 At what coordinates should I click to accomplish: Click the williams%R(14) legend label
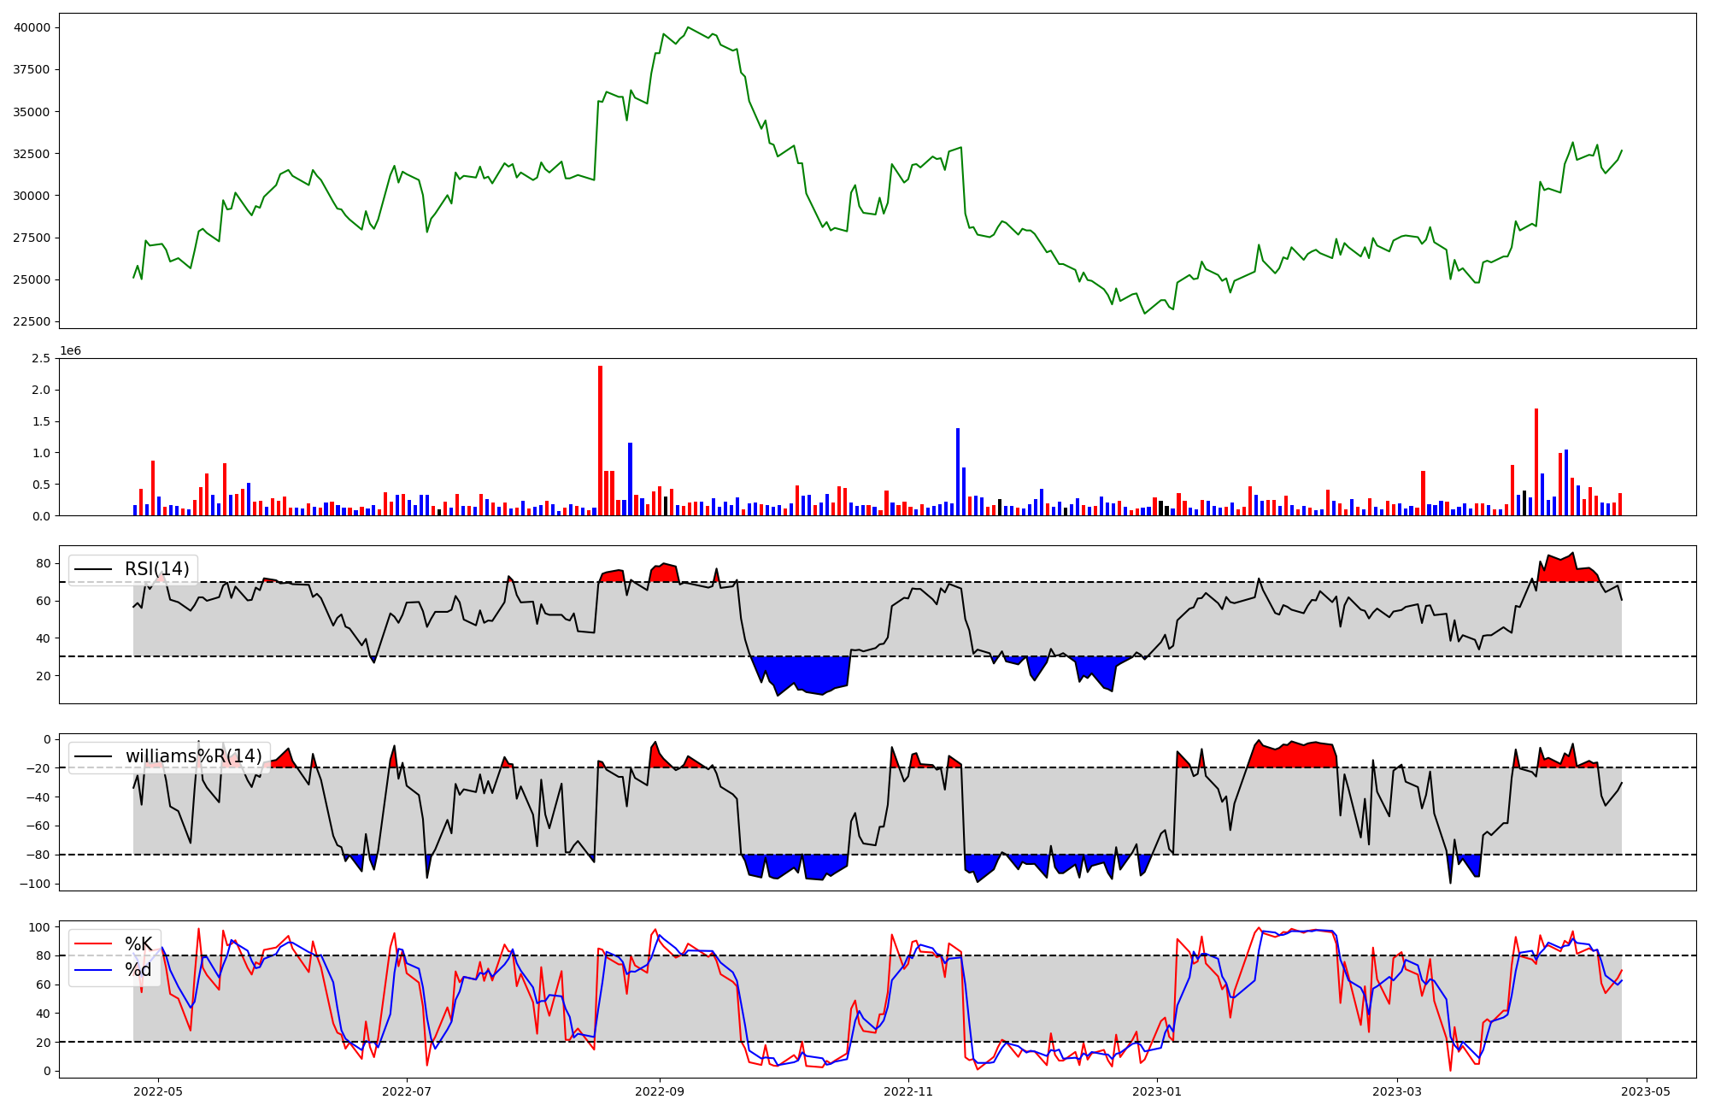point(194,756)
